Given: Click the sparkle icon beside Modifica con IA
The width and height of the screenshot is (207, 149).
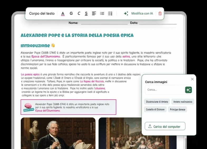Looking at the screenshot, I should (126, 13).
